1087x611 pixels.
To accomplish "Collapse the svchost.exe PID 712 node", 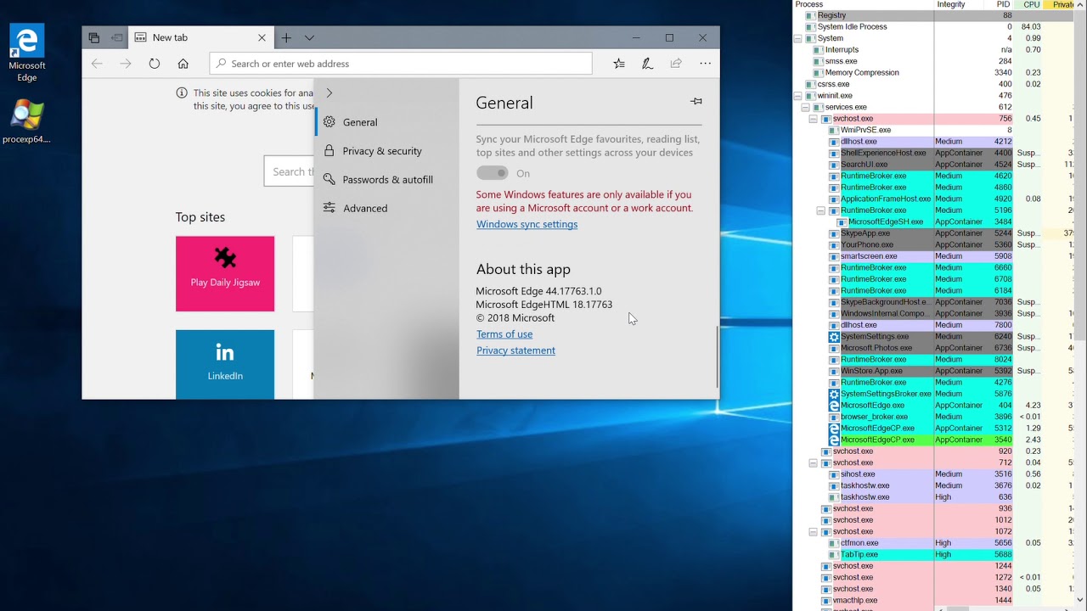I will click(x=813, y=462).
